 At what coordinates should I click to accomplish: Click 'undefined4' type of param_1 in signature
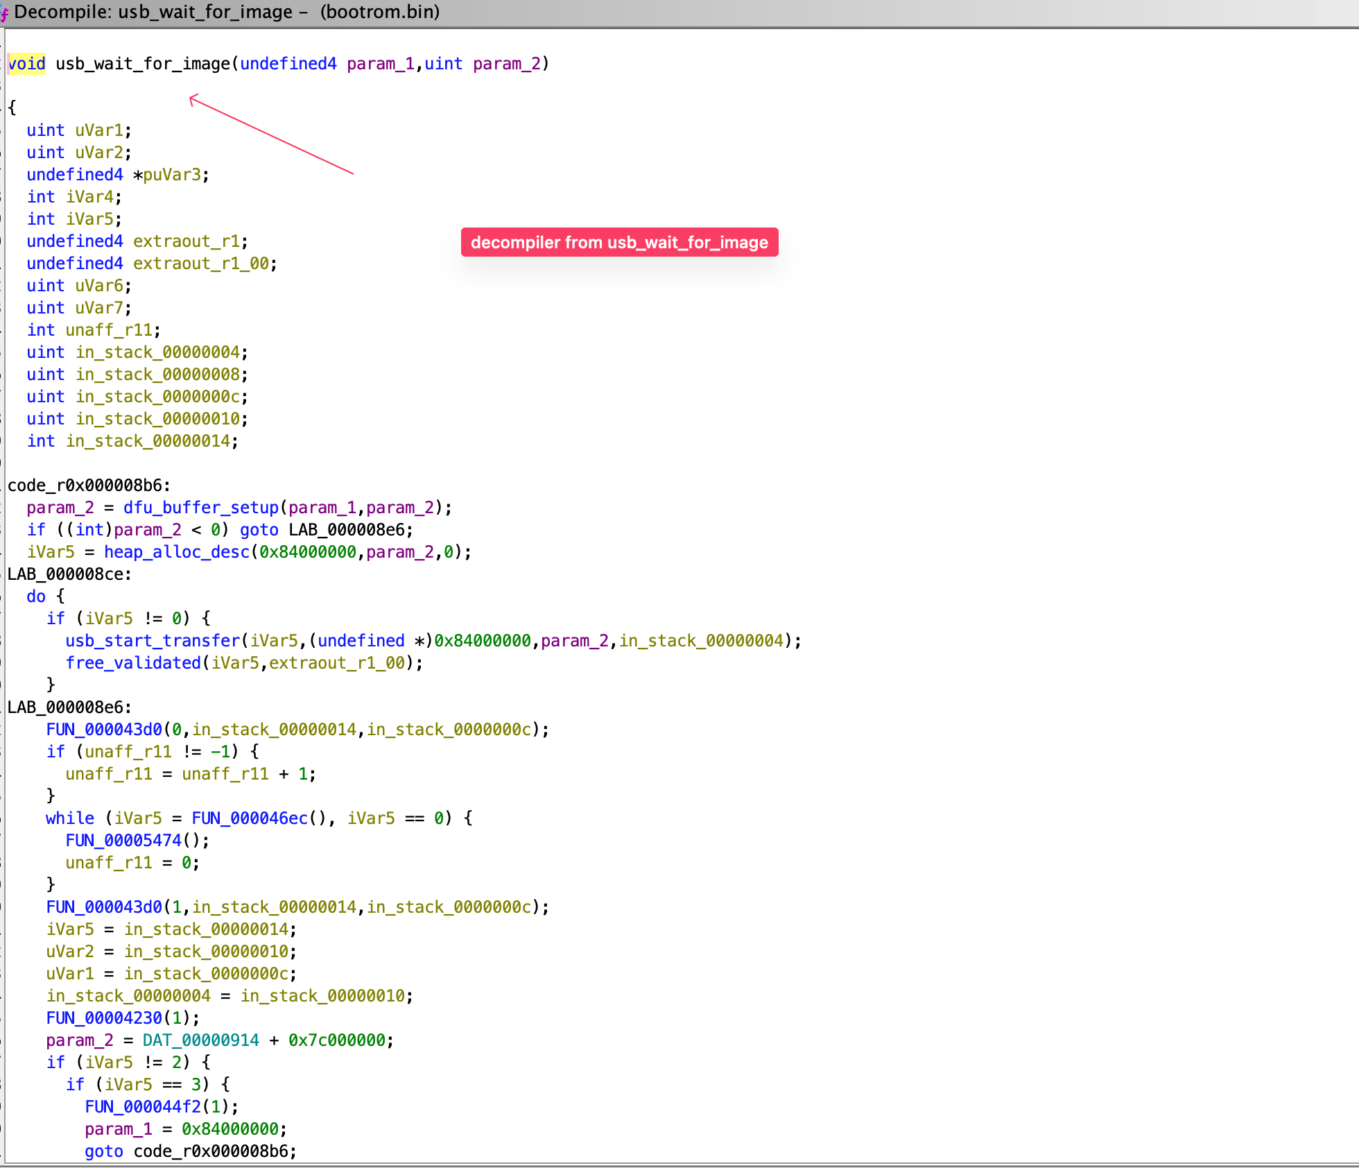click(x=288, y=64)
